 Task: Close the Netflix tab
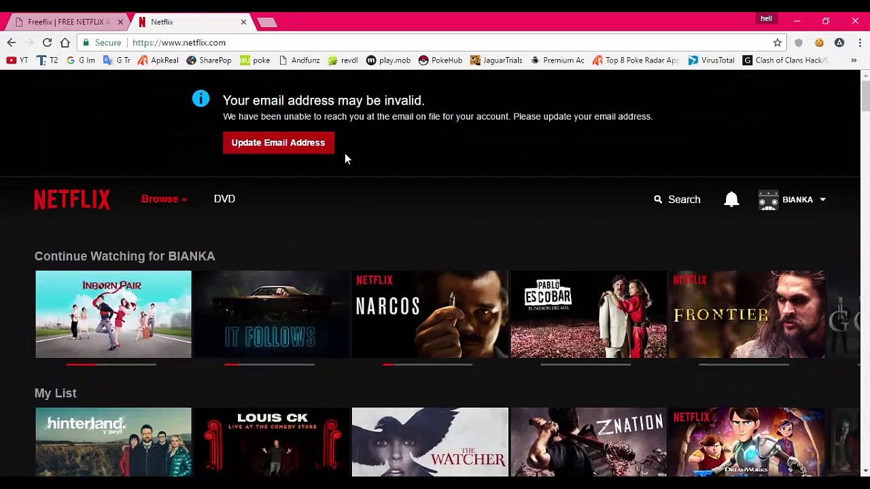tap(243, 22)
